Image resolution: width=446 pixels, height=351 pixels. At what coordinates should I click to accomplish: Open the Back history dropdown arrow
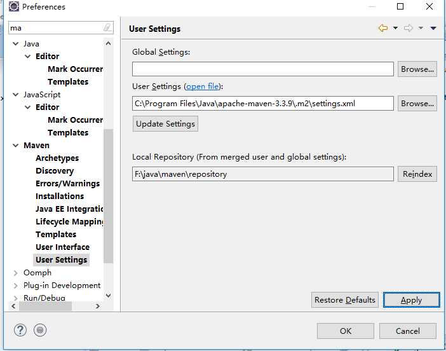(x=395, y=28)
